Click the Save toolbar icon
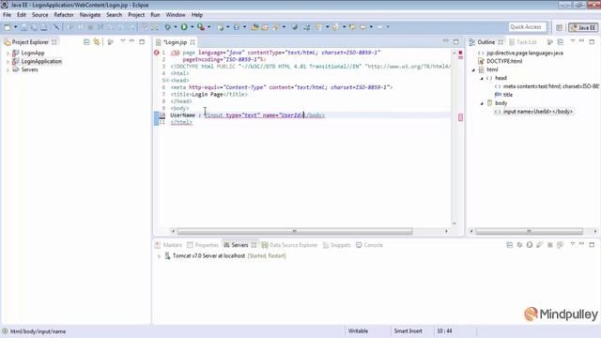 click(x=23, y=27)
